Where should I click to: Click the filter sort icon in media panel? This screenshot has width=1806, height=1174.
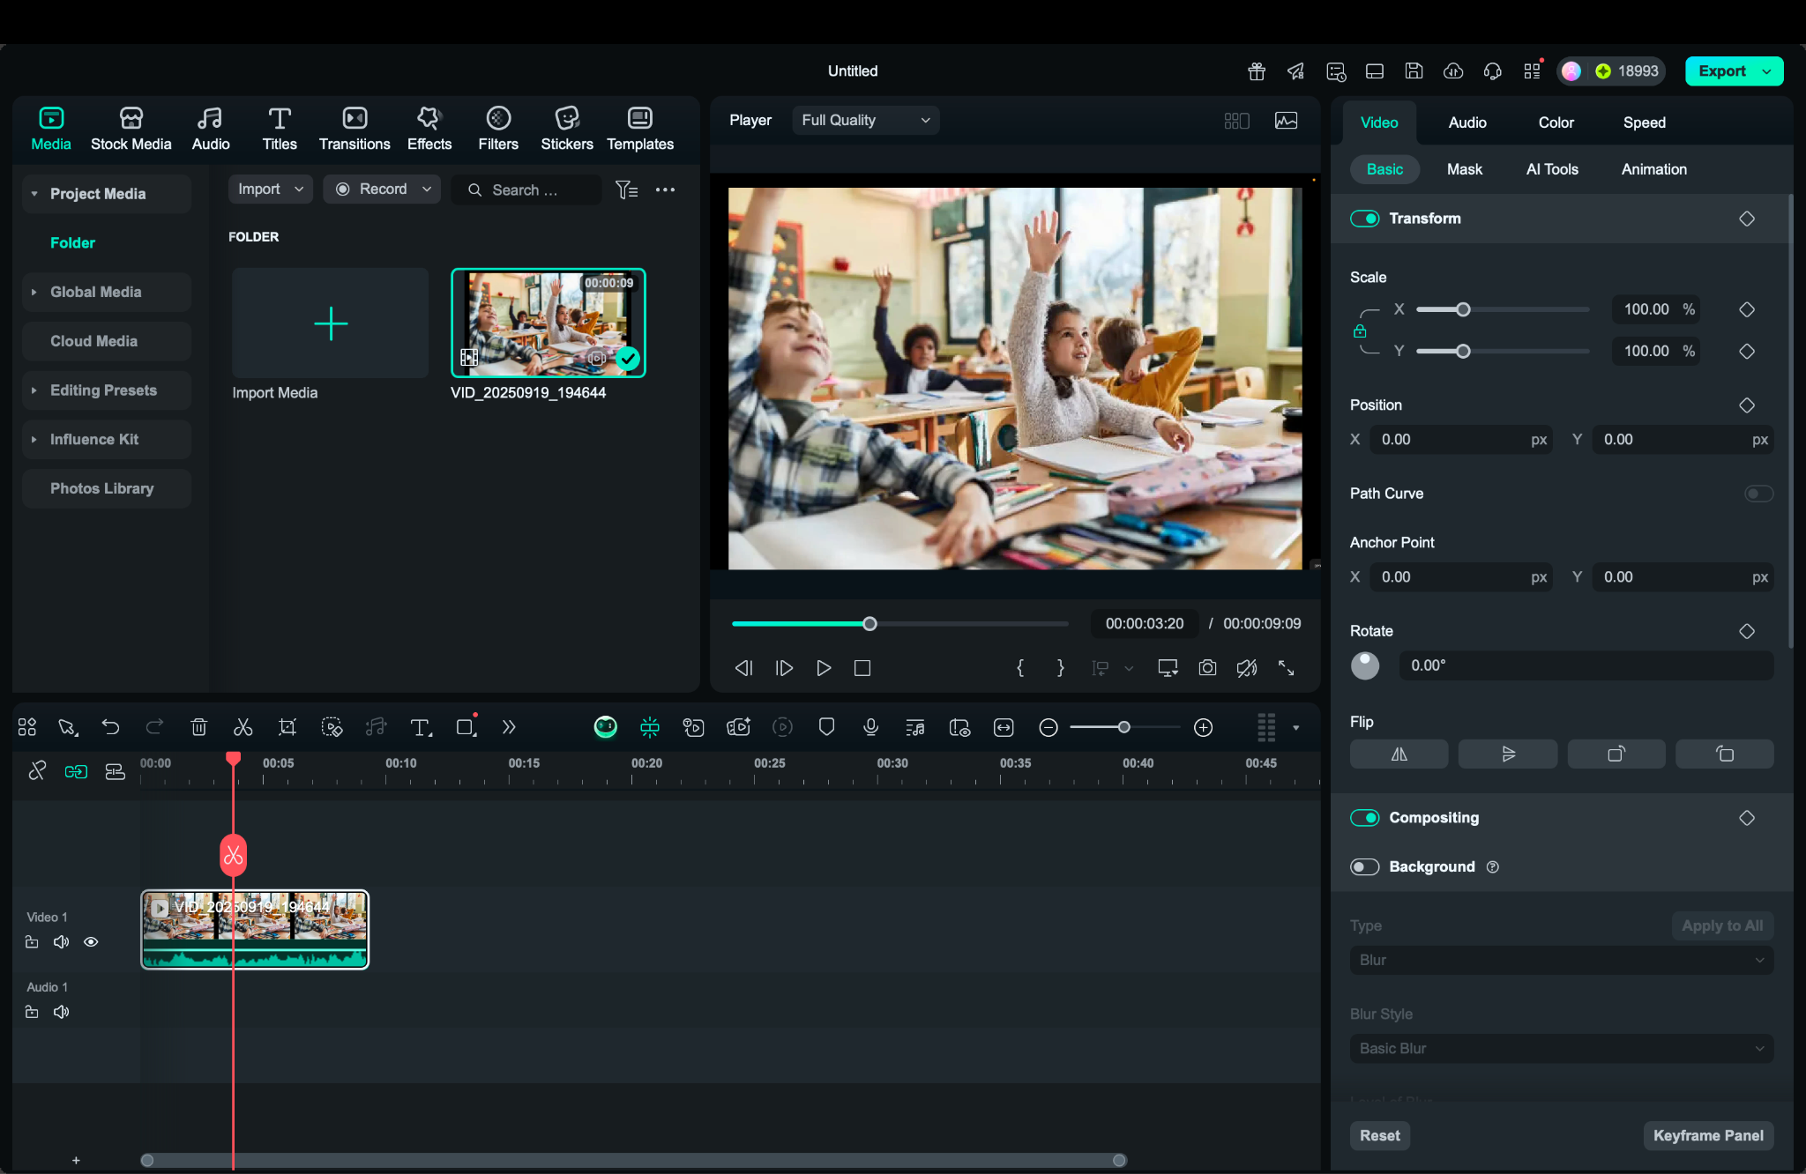tap(626, 189)
